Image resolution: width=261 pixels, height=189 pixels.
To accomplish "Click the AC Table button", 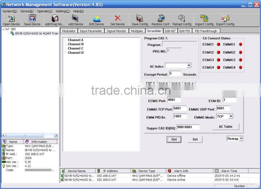I will click(225, 126).
